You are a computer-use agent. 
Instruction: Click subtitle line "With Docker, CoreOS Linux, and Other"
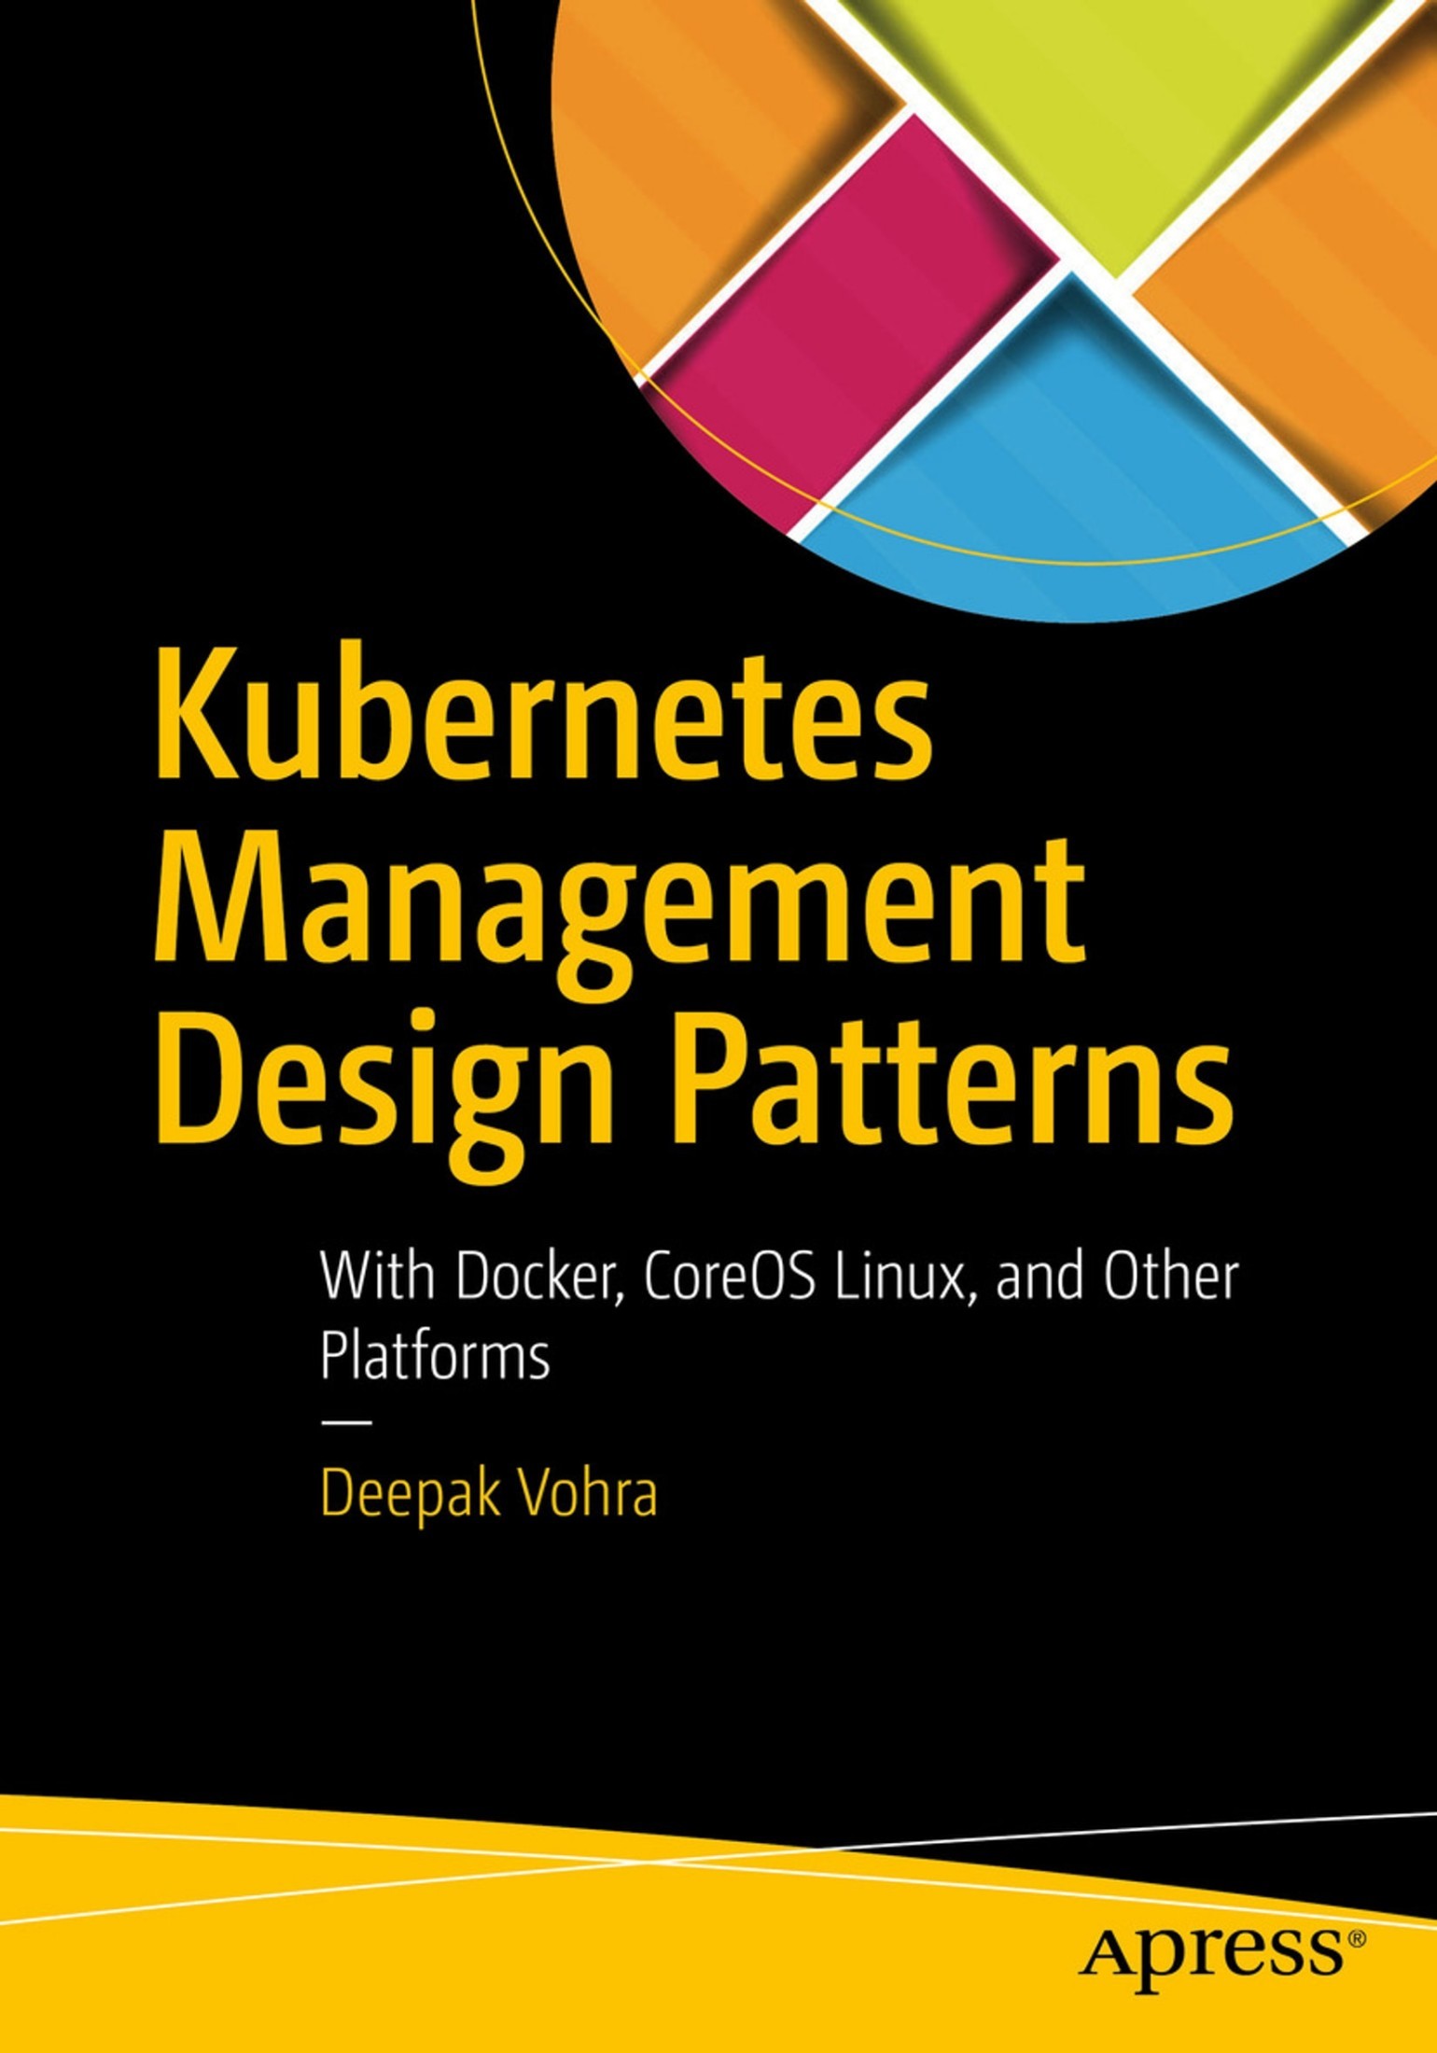(x=779, y=1278)
